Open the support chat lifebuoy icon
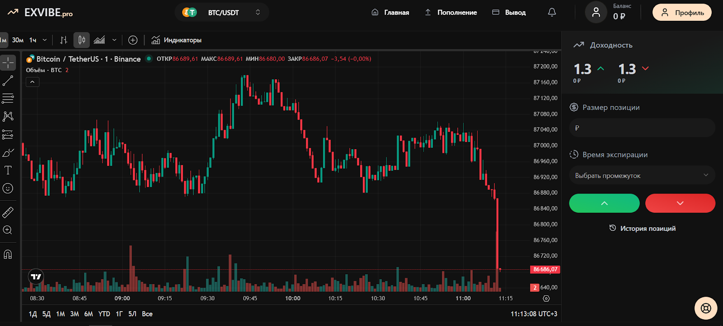Screen dimensions: 723x326 (x=706, y=308)
